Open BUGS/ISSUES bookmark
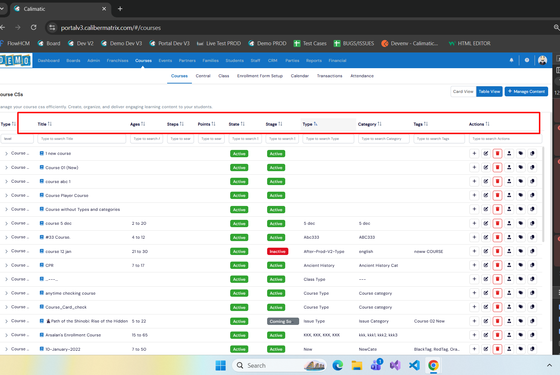560x375 pixels. click(354, 43)
